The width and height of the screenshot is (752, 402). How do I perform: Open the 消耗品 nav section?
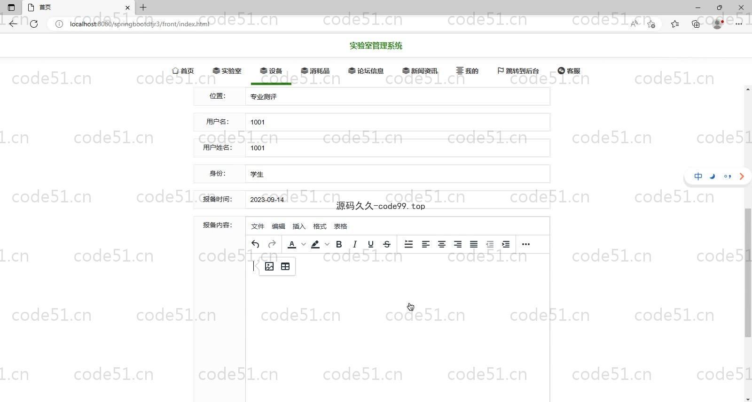(315, 71)
